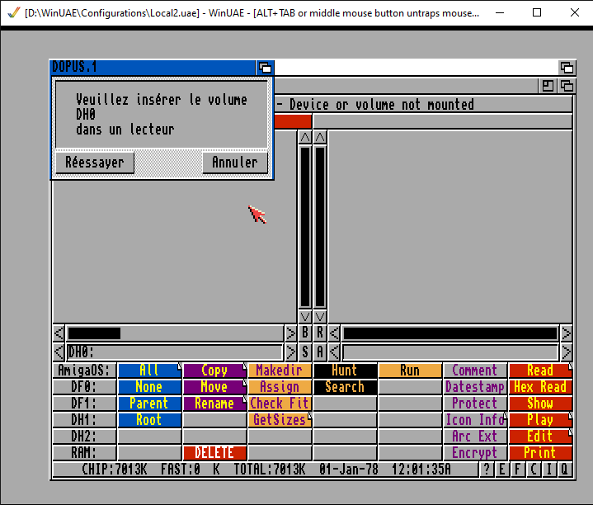Click the Directory Opus window zoom gadget
Image resolution: width=593 pixels, height=505 pixels.
[548, 86]
